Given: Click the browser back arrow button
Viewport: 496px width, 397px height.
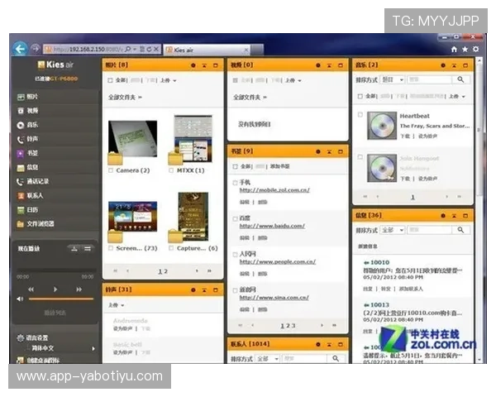Looking at the screenshot, I should point(19,49).
